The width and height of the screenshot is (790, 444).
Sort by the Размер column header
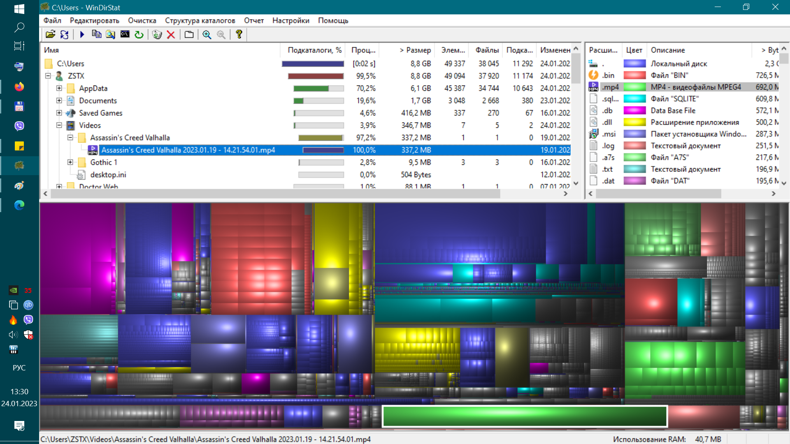coord(415,50)
